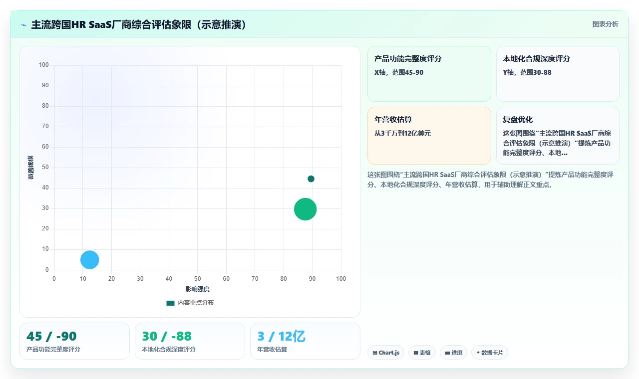Click the 图表分析 label in the header
The width and height of the screenshot is (639, 379).
(x=605, y=24)
